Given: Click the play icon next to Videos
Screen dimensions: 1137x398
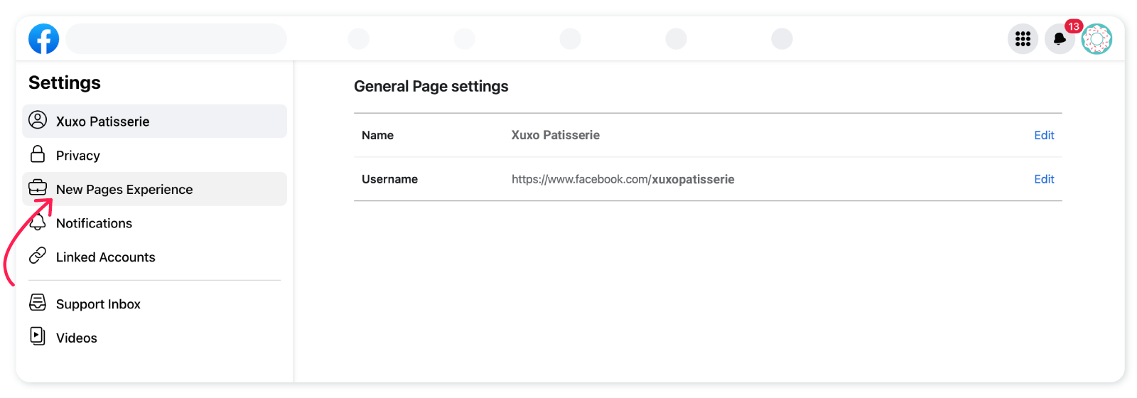Looking at the screenshot, I should click(38, 335).
